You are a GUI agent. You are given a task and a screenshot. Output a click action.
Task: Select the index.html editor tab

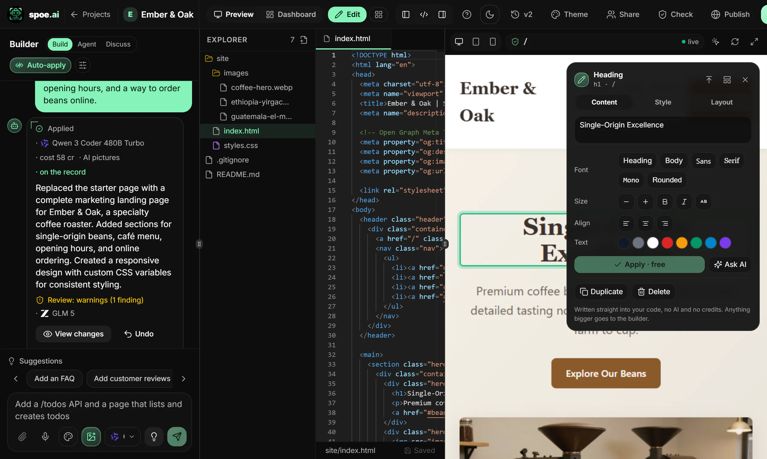pyautogui.click(x=353, y=39)
